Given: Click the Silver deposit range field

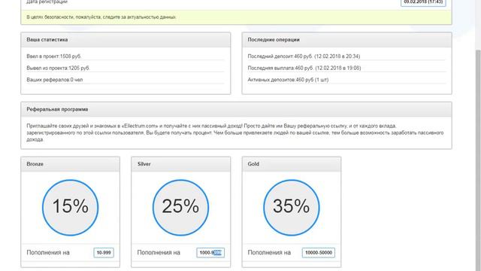Looking at the screenshot, I should coord(210,253).
